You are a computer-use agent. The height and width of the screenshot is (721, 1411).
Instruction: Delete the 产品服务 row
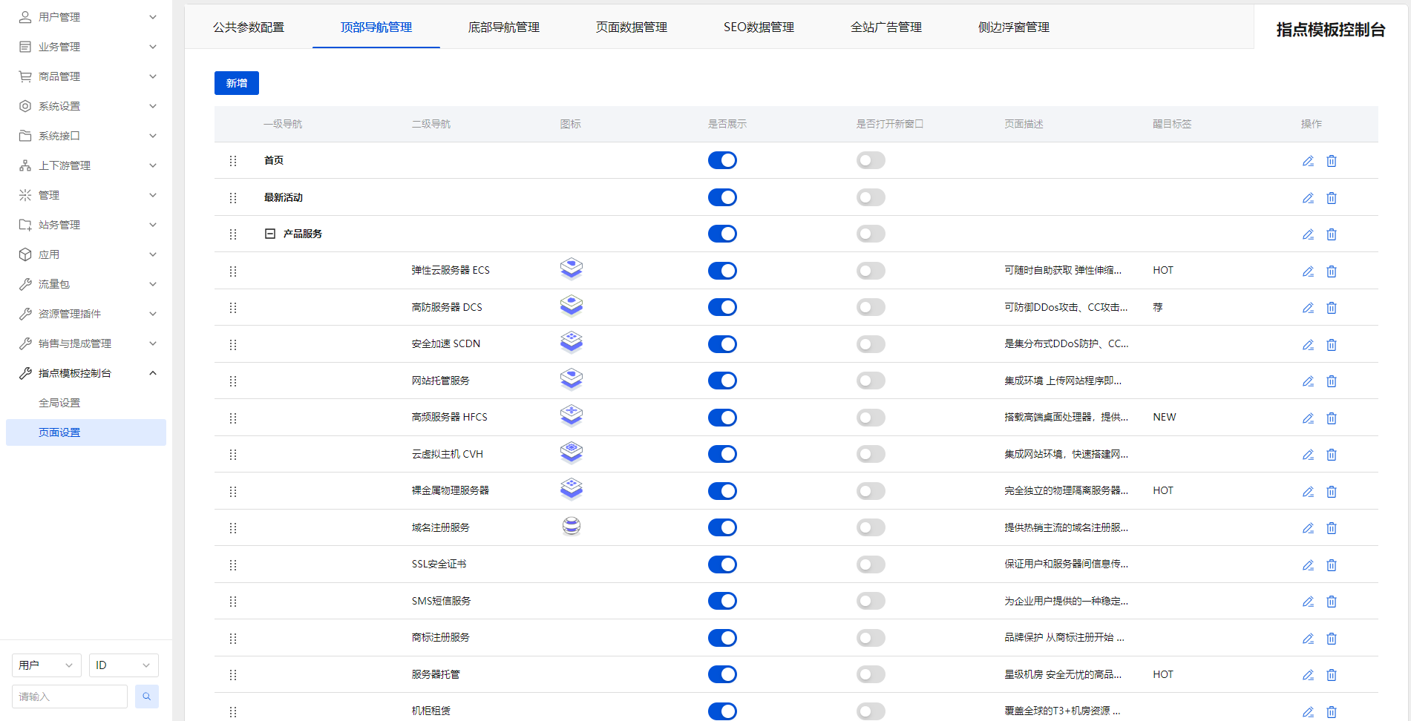click(x=1332, y=234)
